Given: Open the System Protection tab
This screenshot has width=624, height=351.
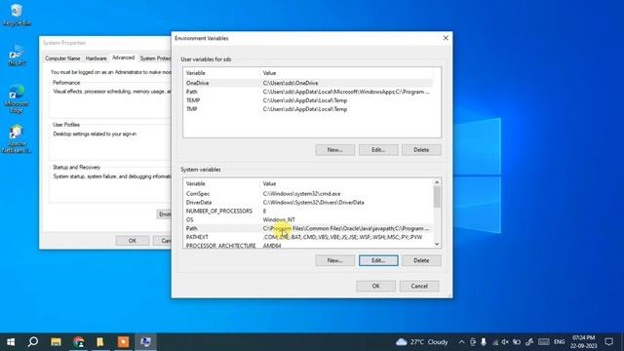Looking at the screenshot, I should pyautogui.click(x=155, y=58).
